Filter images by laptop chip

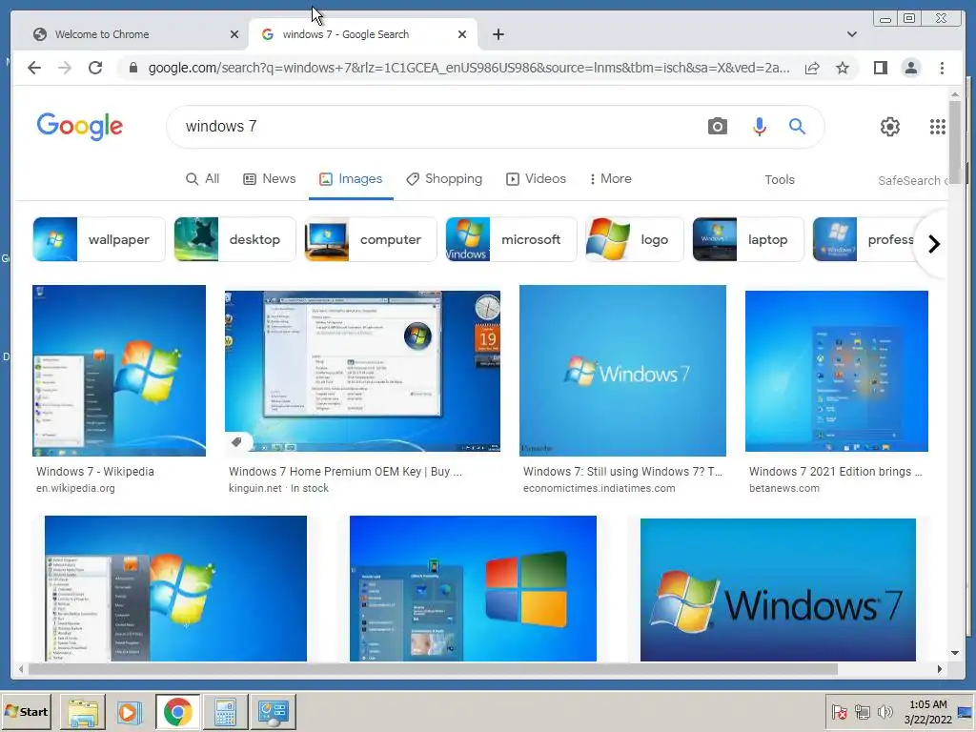tap(748, 239)
